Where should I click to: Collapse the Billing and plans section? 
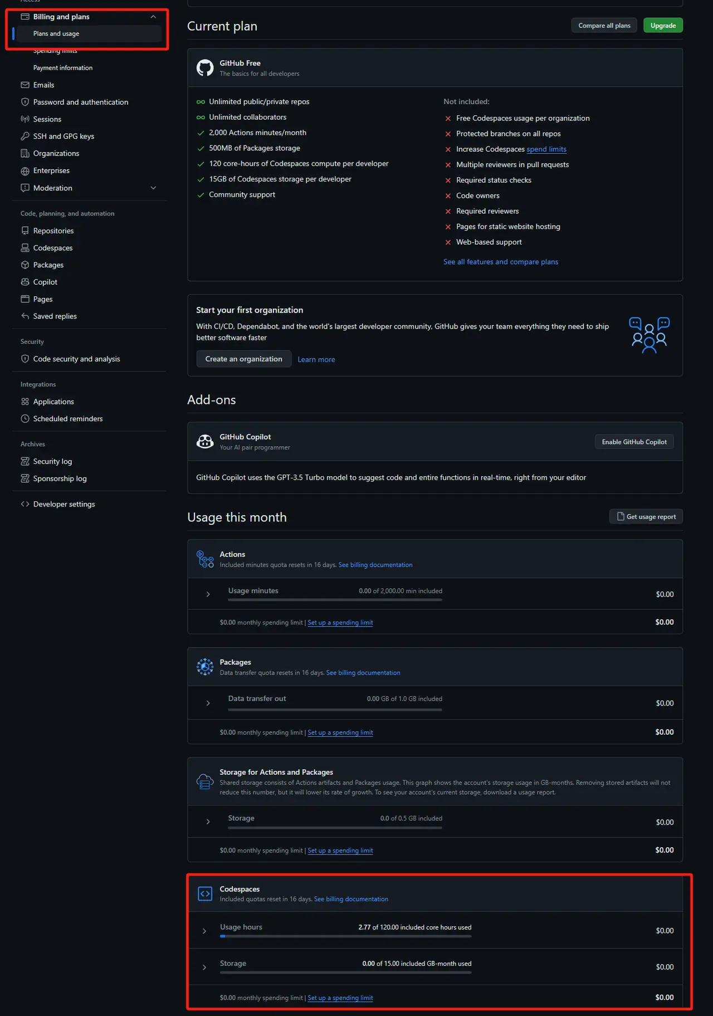pos(153,17)
